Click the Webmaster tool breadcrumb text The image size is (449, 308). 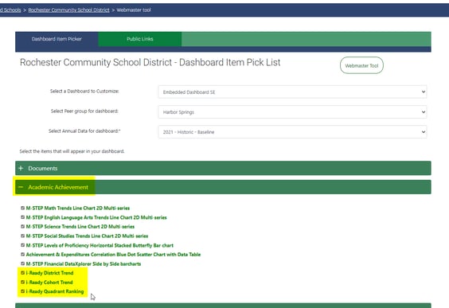tap(134, 10)
